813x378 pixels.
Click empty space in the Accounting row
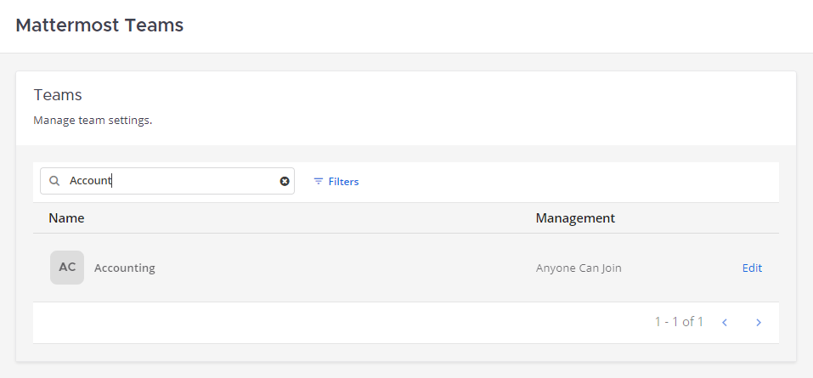[340, 268]
